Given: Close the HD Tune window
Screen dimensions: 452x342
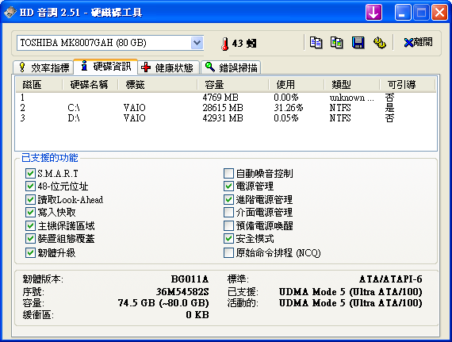Looking at the screenshot, I should click(439, 13).
